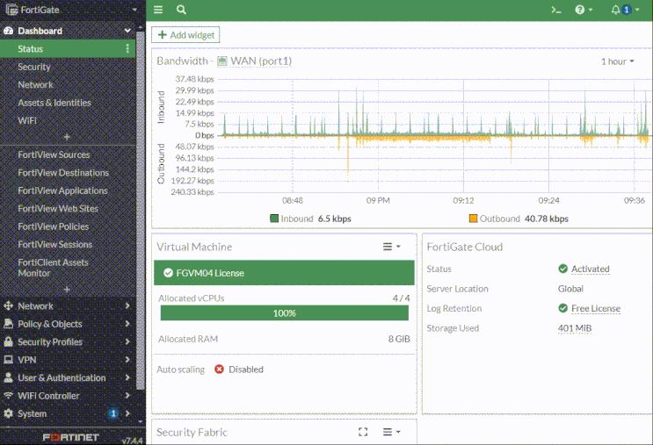Expand the FortiGate device dropdown
Image resolution: width=653 pixels, height=445 pixels.
pyautogui.click(x=134, y=10)
